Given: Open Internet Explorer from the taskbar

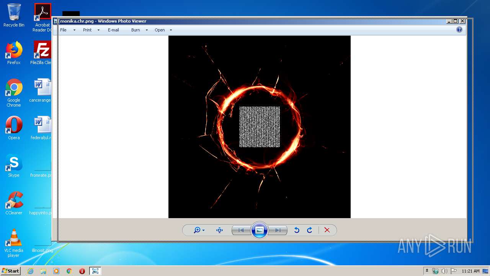Looking at the screenshot, I should click(30, 271).
